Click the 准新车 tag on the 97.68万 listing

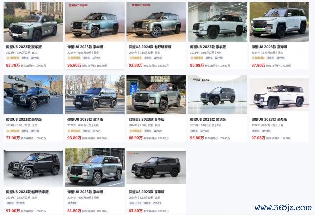coord(256,131)
